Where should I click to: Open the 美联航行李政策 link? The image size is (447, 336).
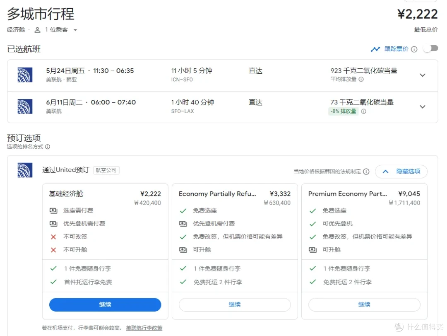144,328
